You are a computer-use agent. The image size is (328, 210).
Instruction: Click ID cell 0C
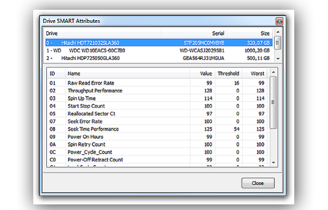(53, 152)
